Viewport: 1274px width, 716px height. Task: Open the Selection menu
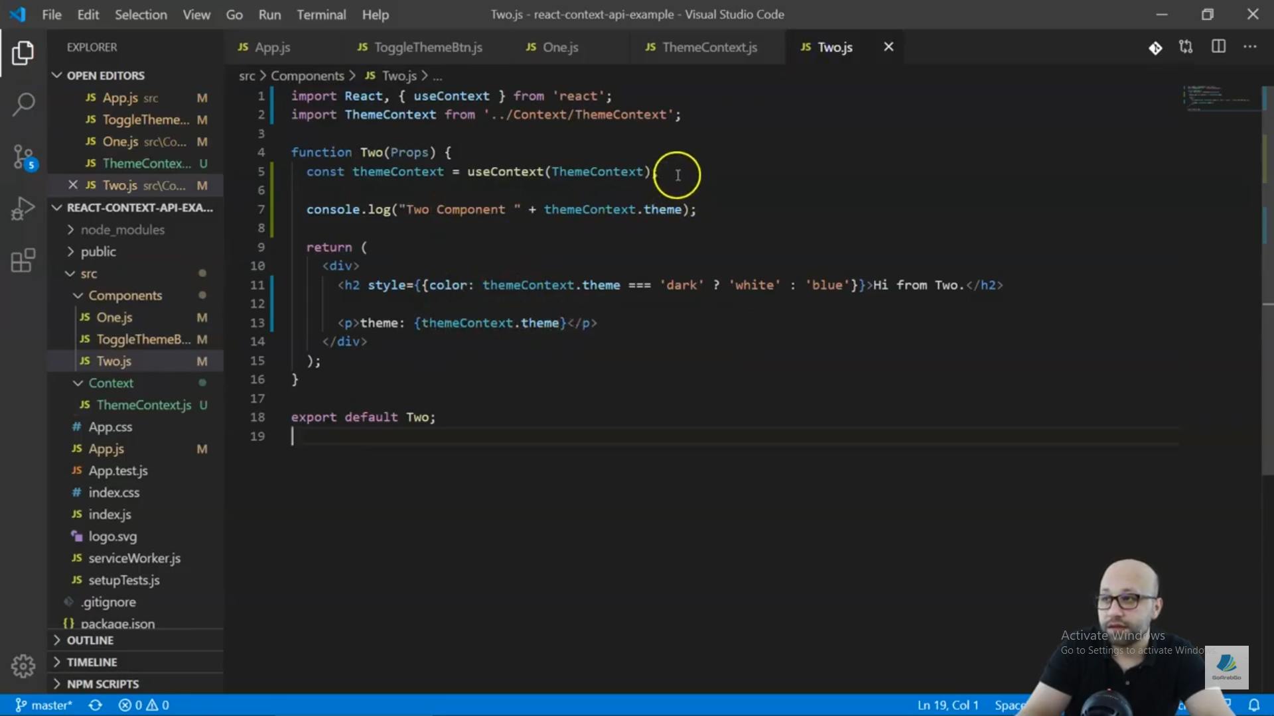(x=141, y=15)
